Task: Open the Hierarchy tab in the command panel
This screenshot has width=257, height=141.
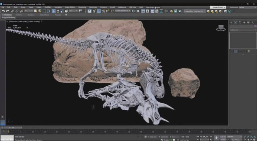Action: point(240,23)
